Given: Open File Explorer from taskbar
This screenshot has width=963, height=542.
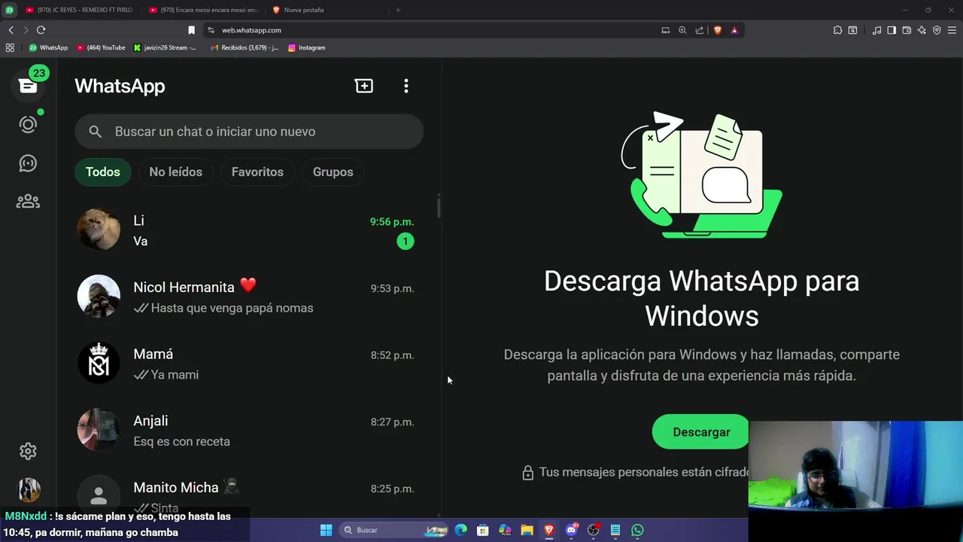Looking at the screenshot, I should [x=527, y=530].
